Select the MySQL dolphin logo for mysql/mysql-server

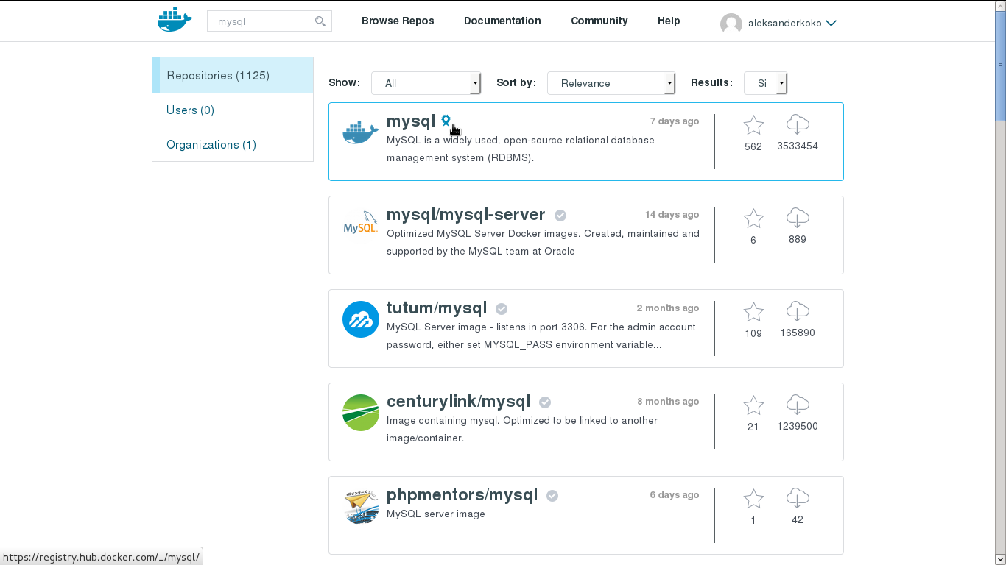tap(360, 224)
